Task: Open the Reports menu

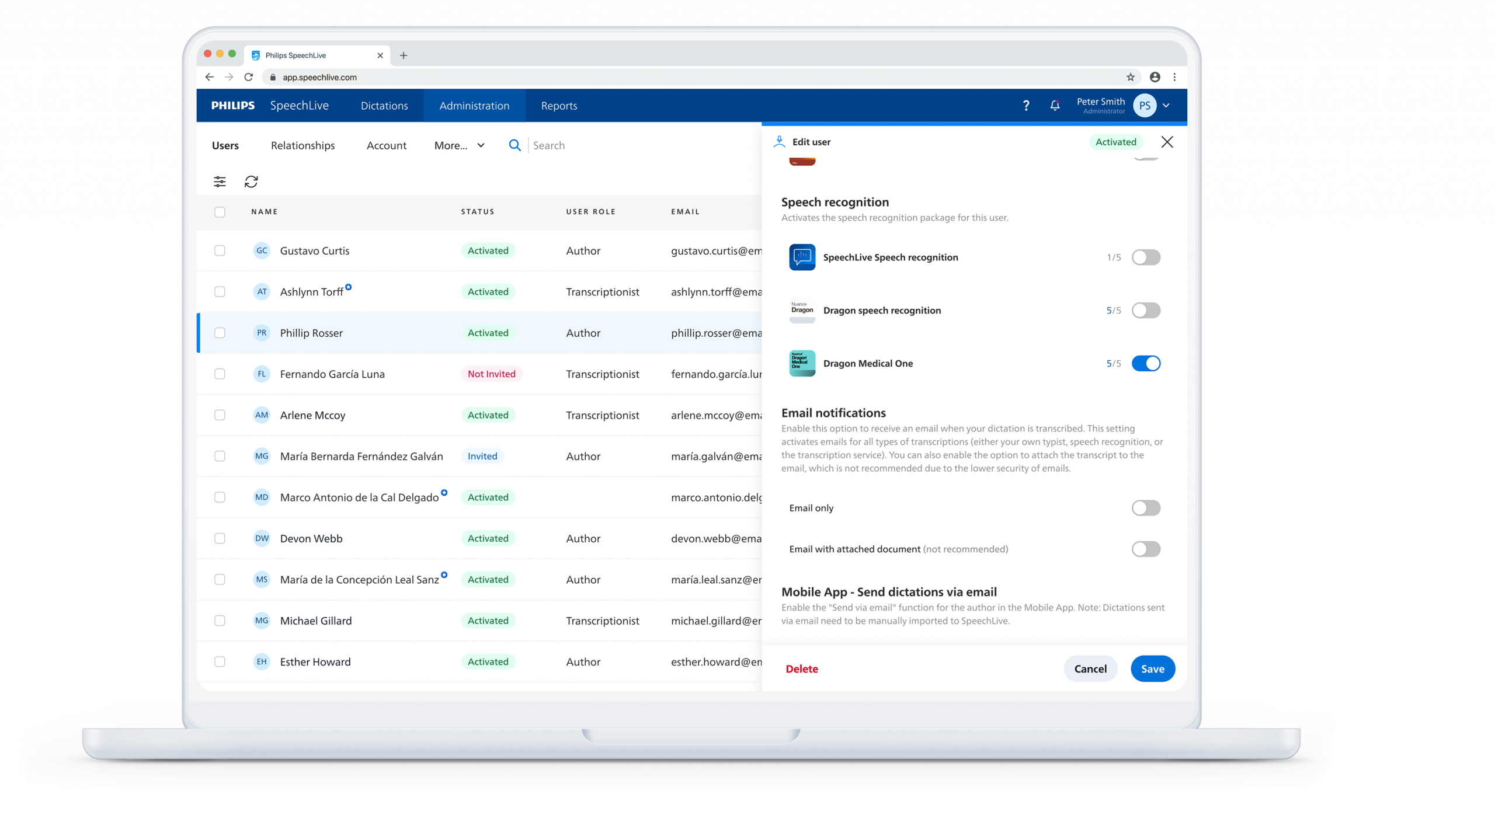Action: pos(559,106)
